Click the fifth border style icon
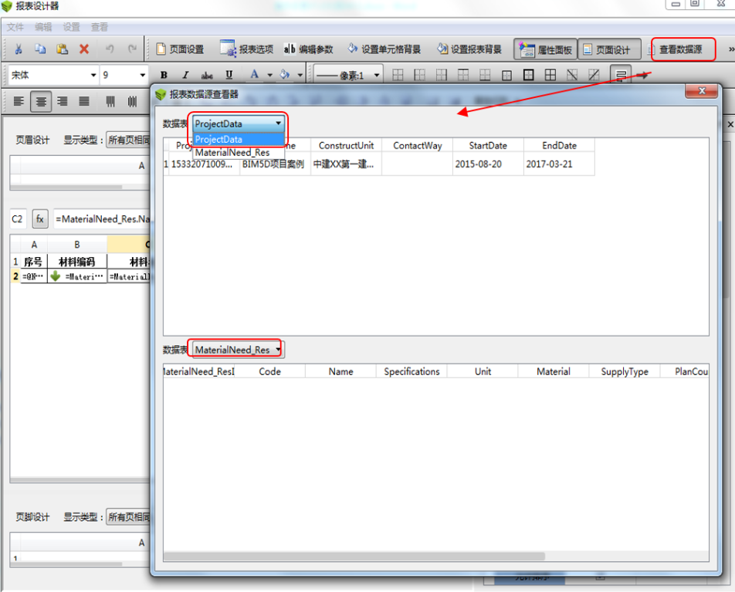 [485, 75]
